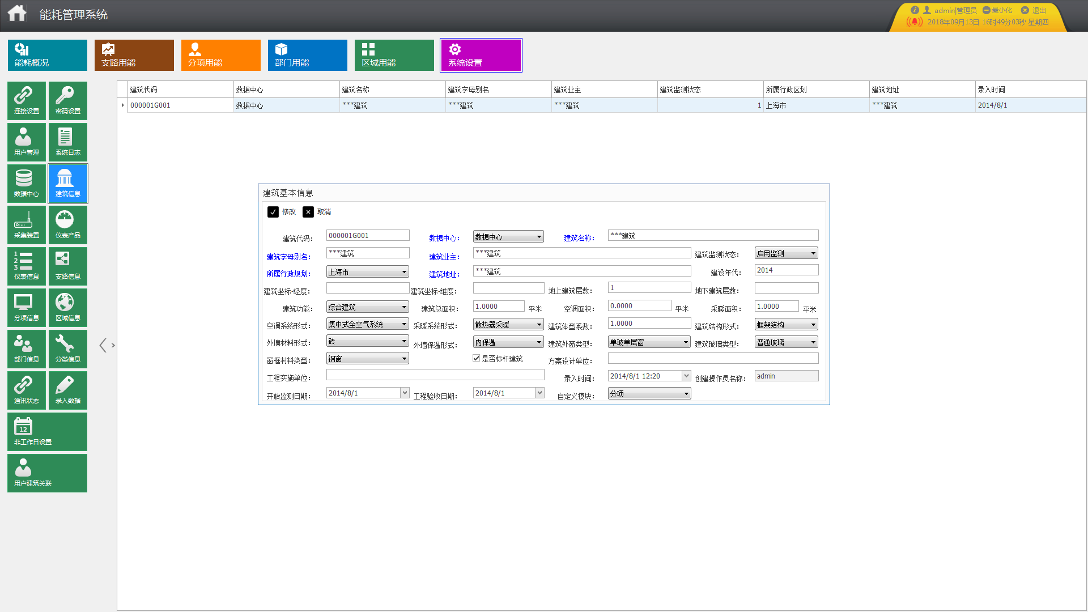Click 退出 logout link

1038,10
